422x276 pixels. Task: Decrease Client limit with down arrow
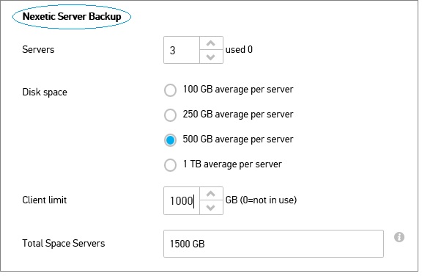211,208
